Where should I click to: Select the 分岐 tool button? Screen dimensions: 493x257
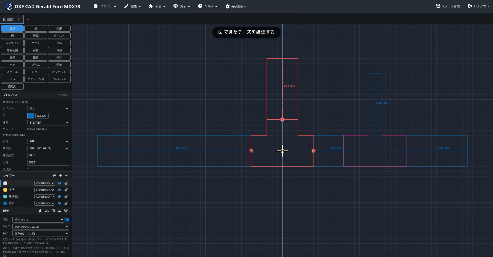[x=59, y=50]
